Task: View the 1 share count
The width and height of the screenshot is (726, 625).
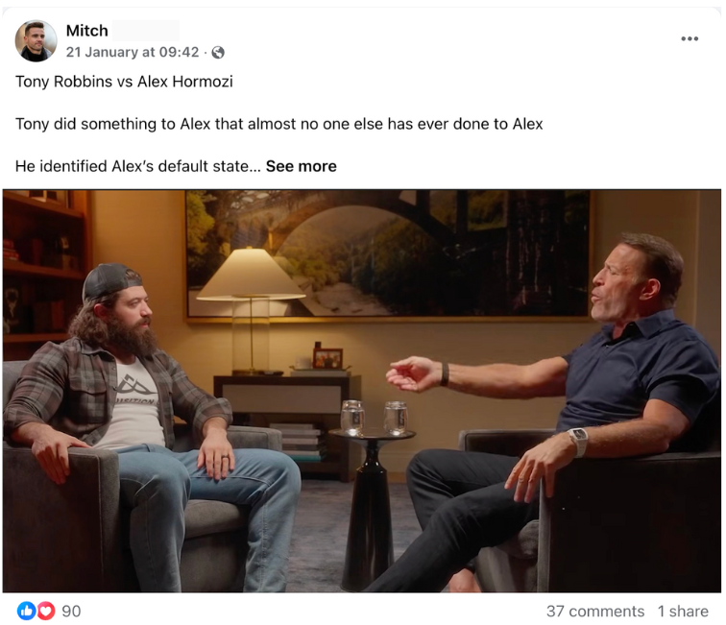Action: (683, 612)
